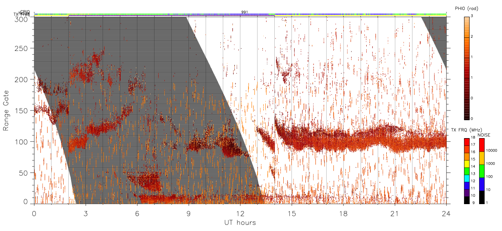Viewport: 502px width, 231px height.
Task: Click the '14' TX FRQ tick label
Action: click(473, 167)
